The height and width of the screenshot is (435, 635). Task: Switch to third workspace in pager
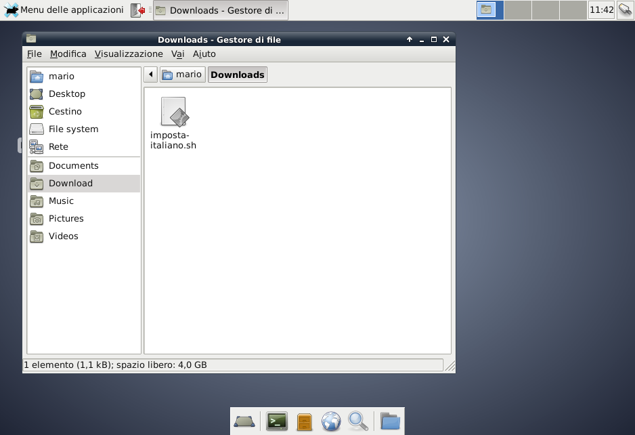click(x=546, y=10)
